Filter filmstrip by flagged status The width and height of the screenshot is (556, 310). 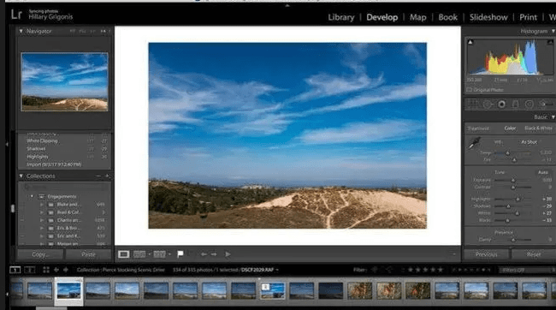point(375,270)
